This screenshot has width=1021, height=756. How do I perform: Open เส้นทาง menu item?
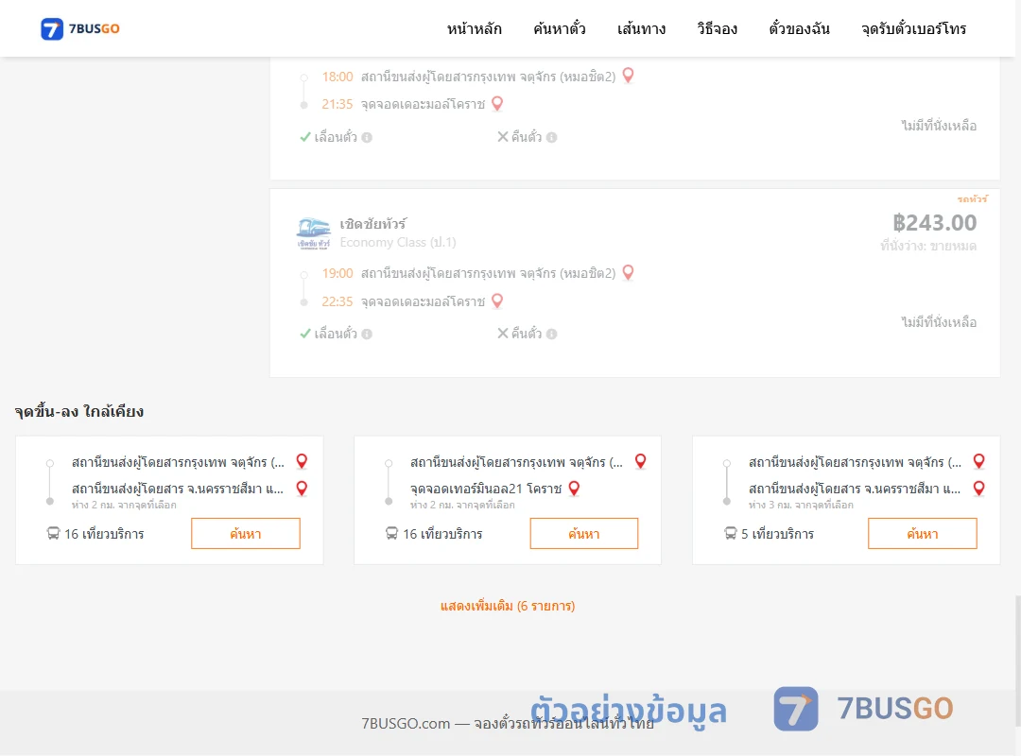pos(641,28)
